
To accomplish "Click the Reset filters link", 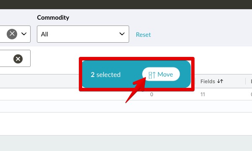I will click(143, 35).
